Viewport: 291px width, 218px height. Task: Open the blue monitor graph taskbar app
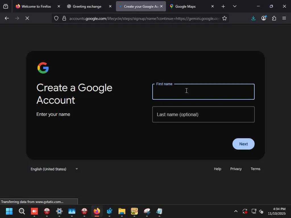(72, 211)
